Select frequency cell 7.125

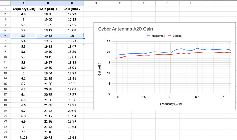pyautogui.click(x=23, y=137)
